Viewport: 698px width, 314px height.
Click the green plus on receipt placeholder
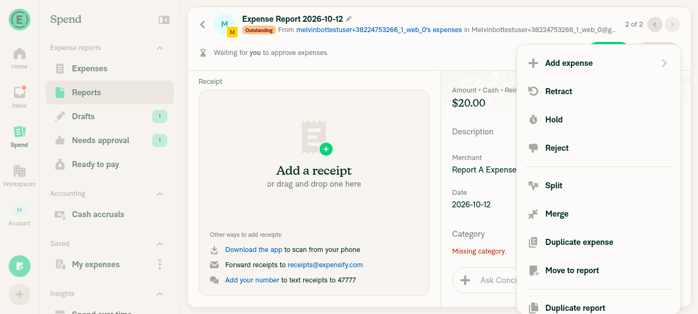coord(326,149)
